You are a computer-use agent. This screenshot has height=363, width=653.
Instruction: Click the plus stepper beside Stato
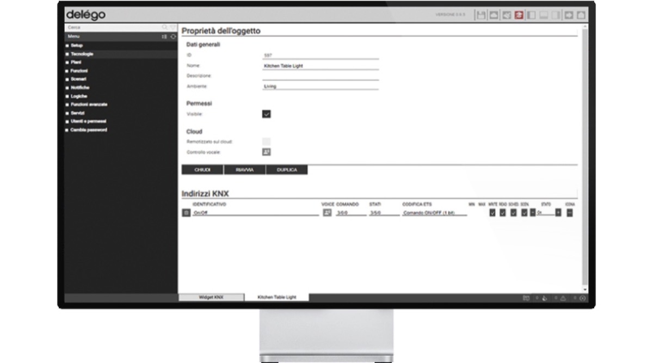pos(558,212)
